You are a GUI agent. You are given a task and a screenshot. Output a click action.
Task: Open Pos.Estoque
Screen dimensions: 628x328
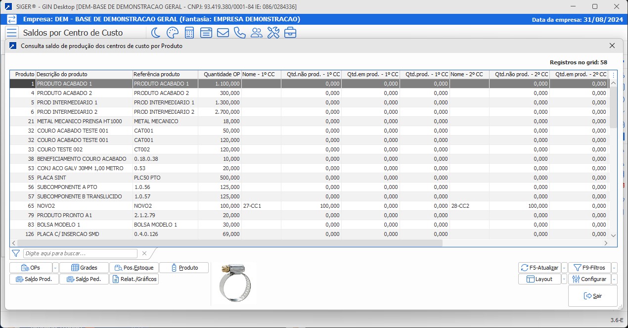click(x=134, y=267)
